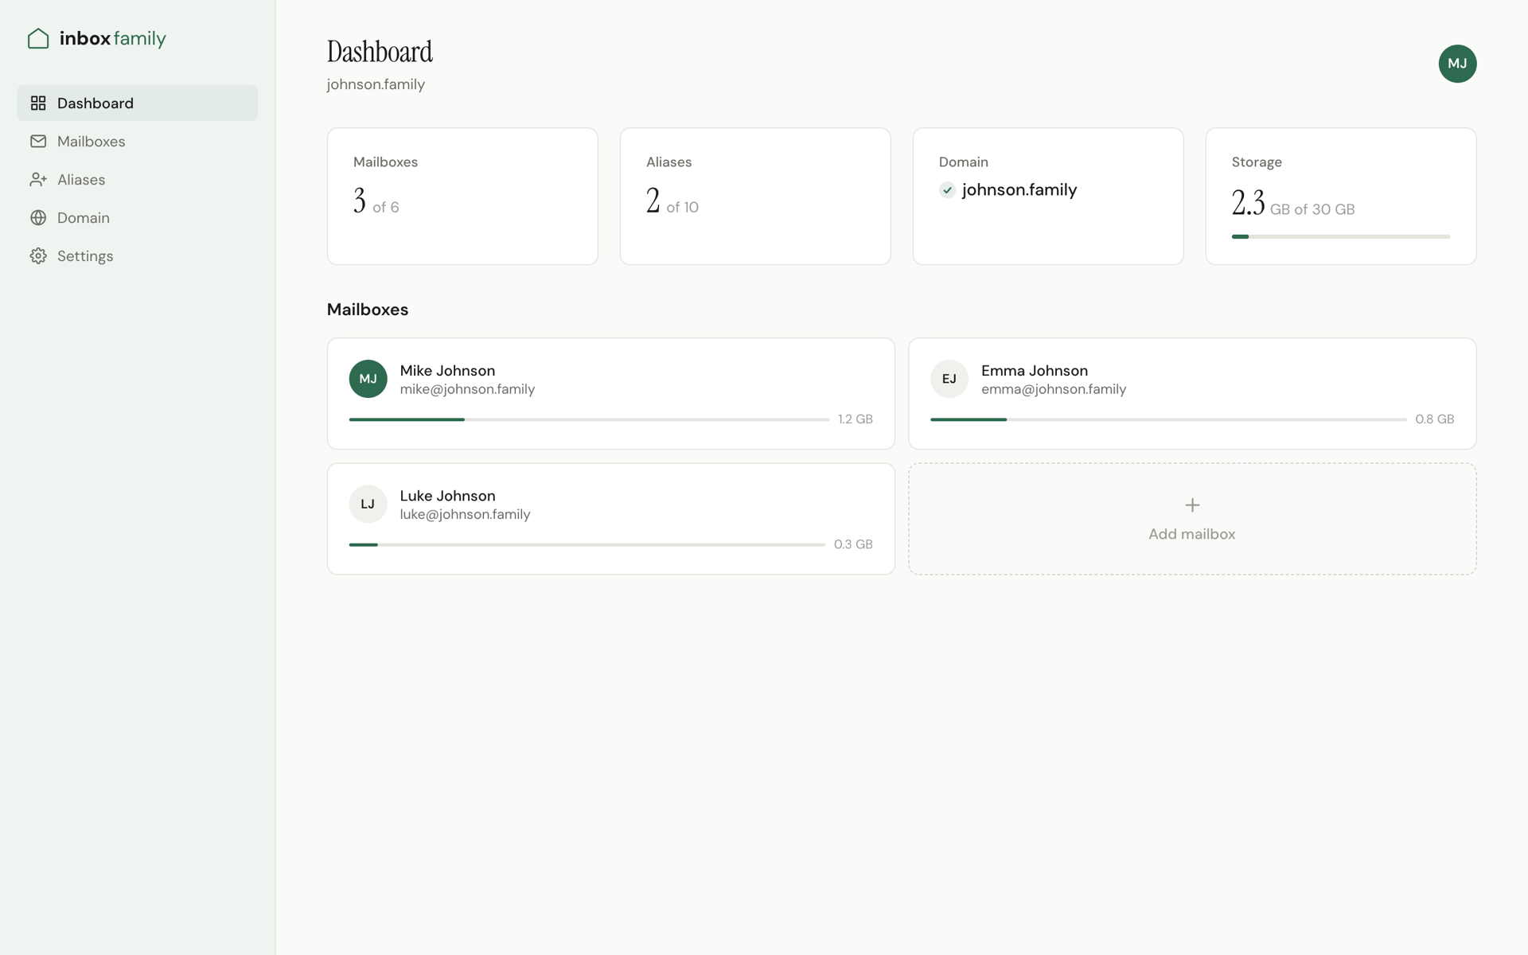The height and width of the screenshot is (955, 1528).
Task: Click the verified checkmark beside johnson.family domain
Action: tap(947, 190)
